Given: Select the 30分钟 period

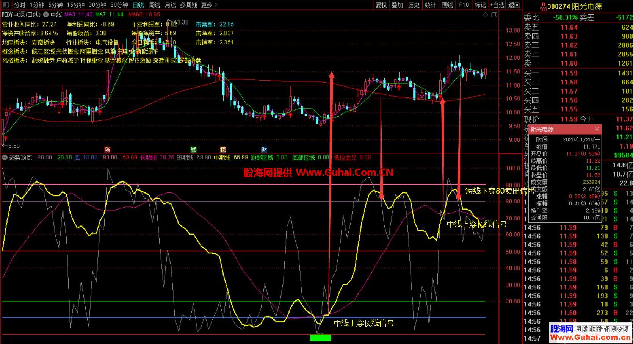Looking at the screenshot, I should click(97, 5).
